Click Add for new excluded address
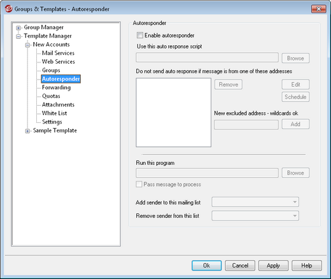 coord(295,124)
